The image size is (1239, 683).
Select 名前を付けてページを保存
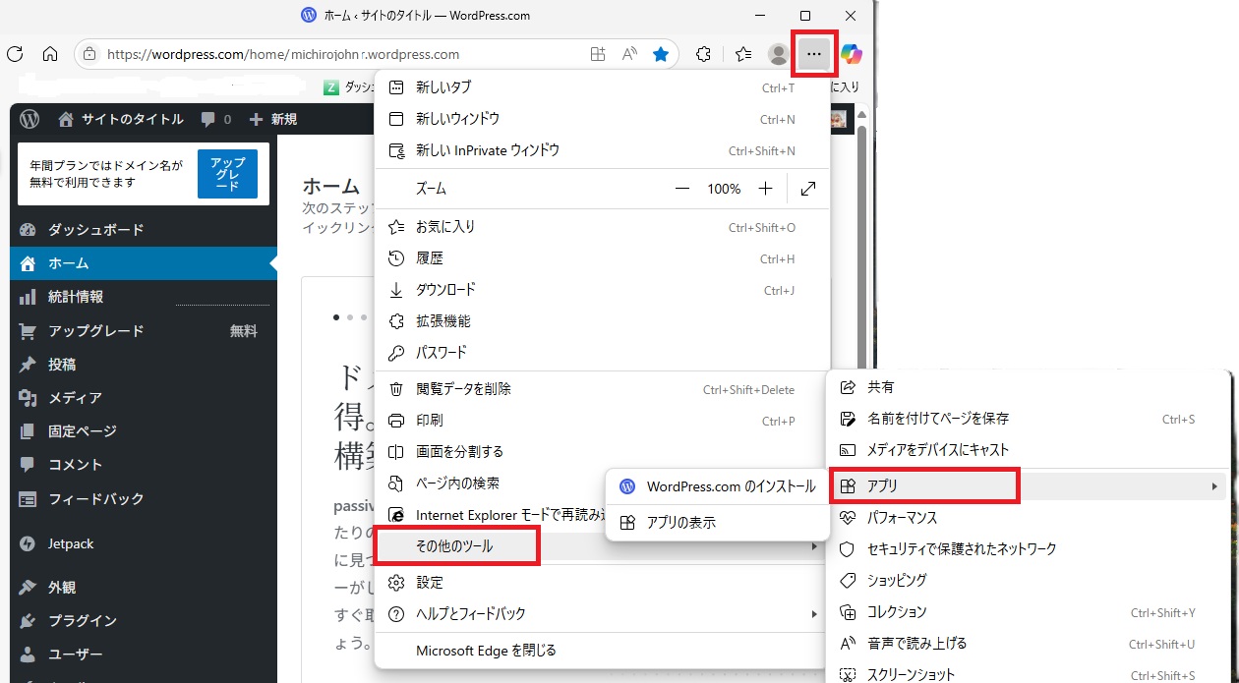(1030, 419)
